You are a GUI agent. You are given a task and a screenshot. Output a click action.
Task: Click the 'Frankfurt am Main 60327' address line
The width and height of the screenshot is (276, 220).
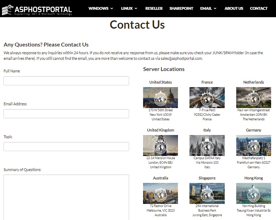(x=253, y=163)
